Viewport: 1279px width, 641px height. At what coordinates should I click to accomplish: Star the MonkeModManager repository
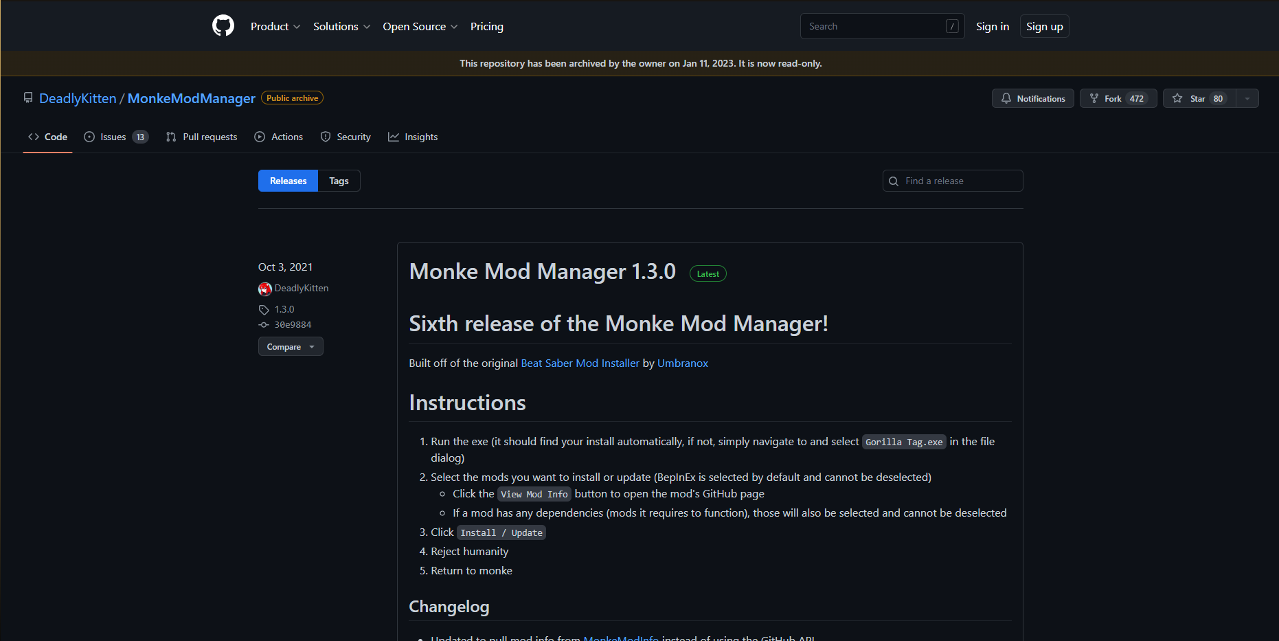[1199, 98]
